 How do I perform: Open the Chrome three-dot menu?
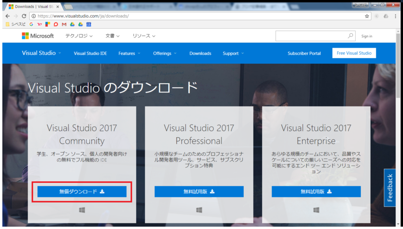point(395,16)
